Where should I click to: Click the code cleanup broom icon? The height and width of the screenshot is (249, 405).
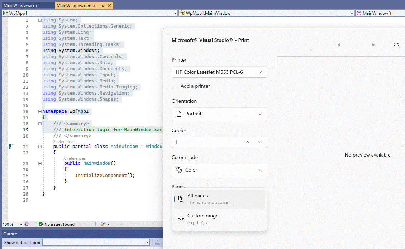103,224
